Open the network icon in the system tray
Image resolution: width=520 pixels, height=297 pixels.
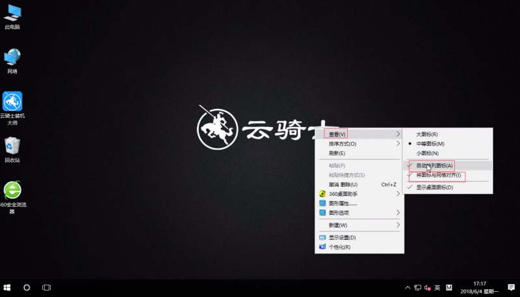click(x=417, y=288)
